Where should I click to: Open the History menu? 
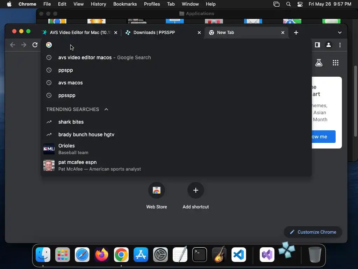(98, 4)
